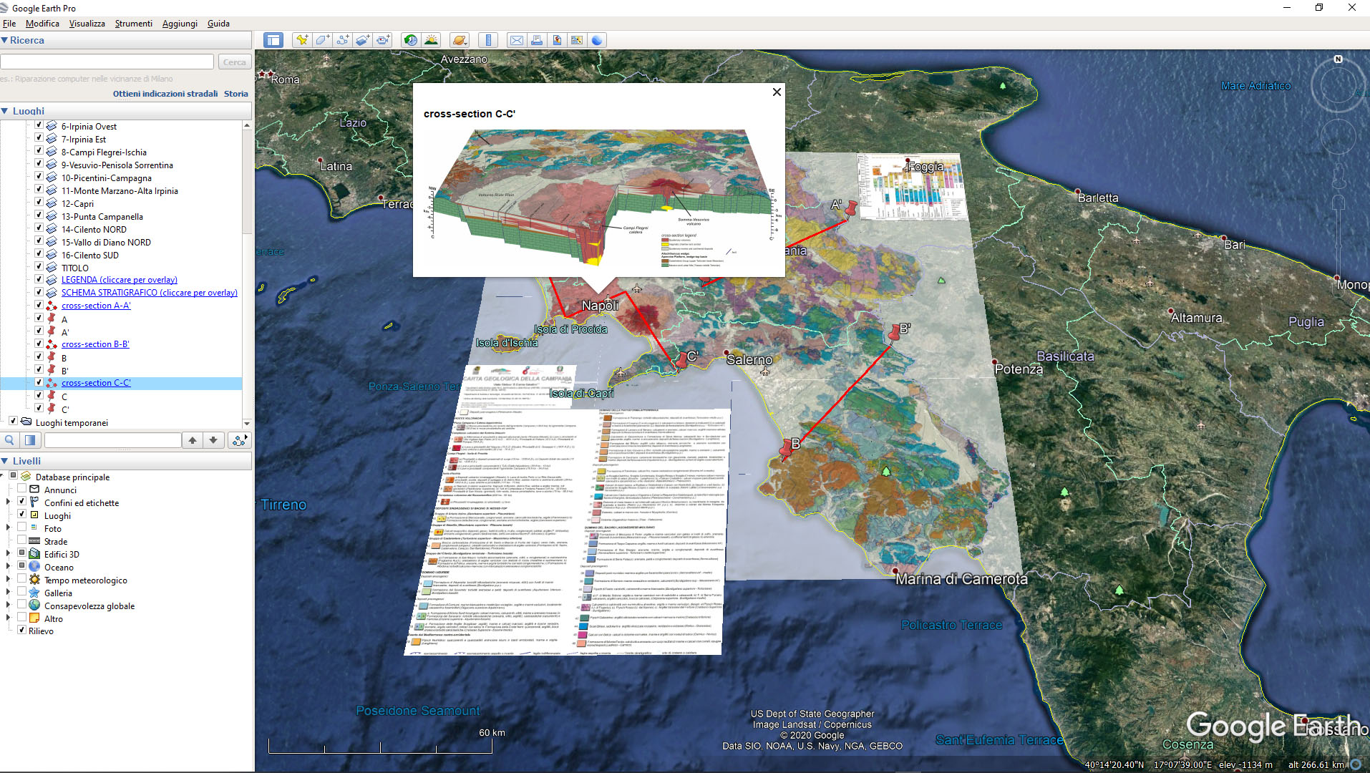The height and width of the screenshot is (773, 1370).
Task: Open the Guida menu
Action: click(x=218, y=24)
